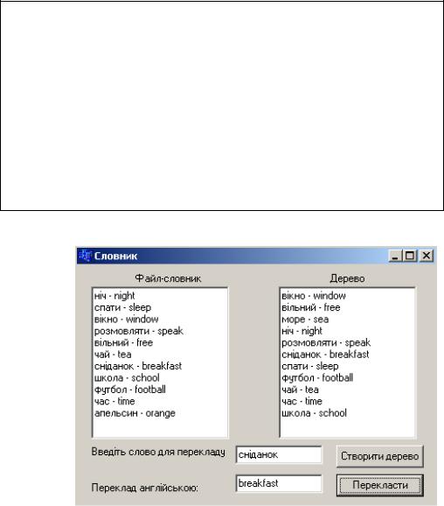
Task: Select 'ніч - night' in the Дерево list
Action: pyautogui.click(x=302, y=331)
